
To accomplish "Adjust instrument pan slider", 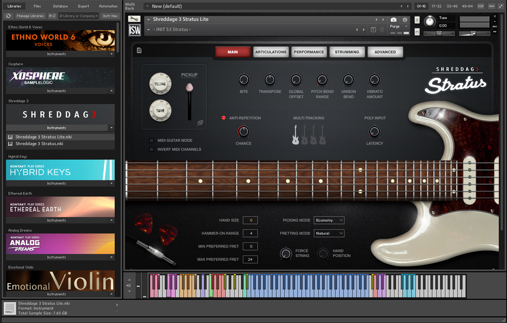I will coord(439,33).
